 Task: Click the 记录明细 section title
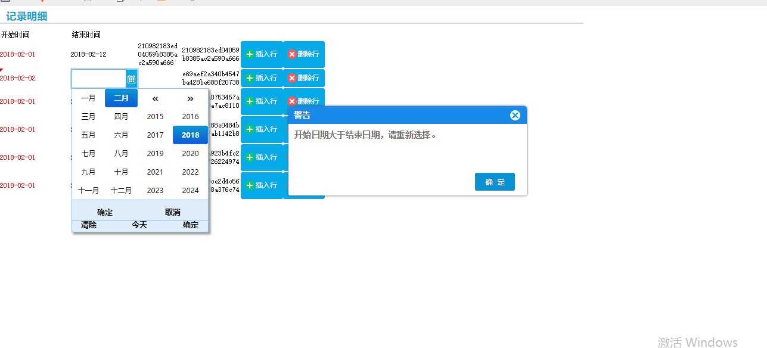point(27,17)
